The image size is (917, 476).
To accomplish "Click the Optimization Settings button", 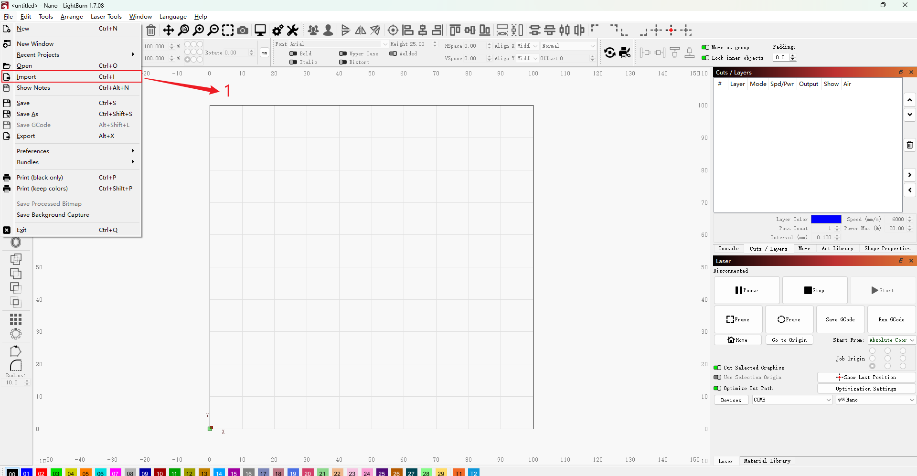I will (865, 389).
